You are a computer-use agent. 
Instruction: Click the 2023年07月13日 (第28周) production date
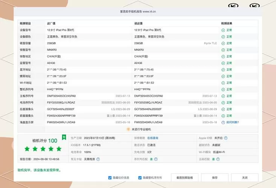[x=99, y=138]
